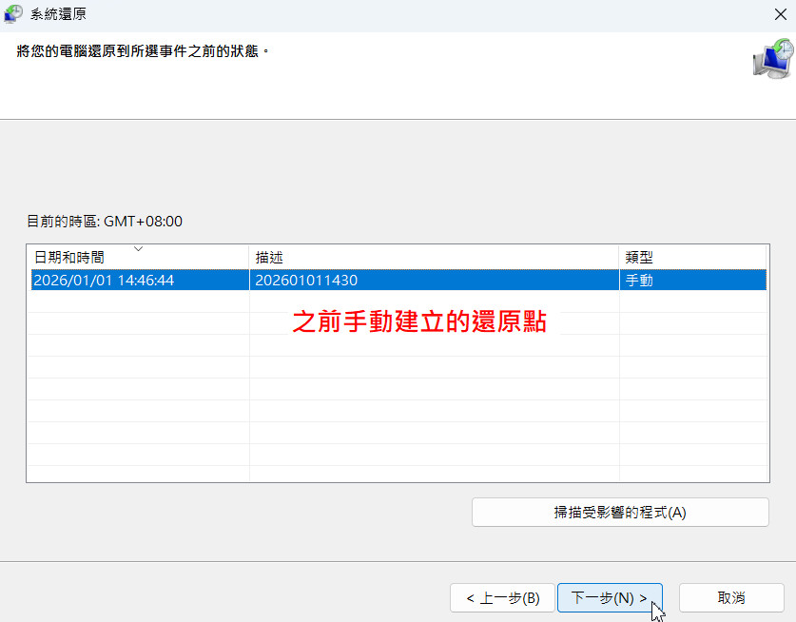Click the divider between 描述 and 類型 columns
This screenshot has height=622, width=796.
[x=619, y=258]
